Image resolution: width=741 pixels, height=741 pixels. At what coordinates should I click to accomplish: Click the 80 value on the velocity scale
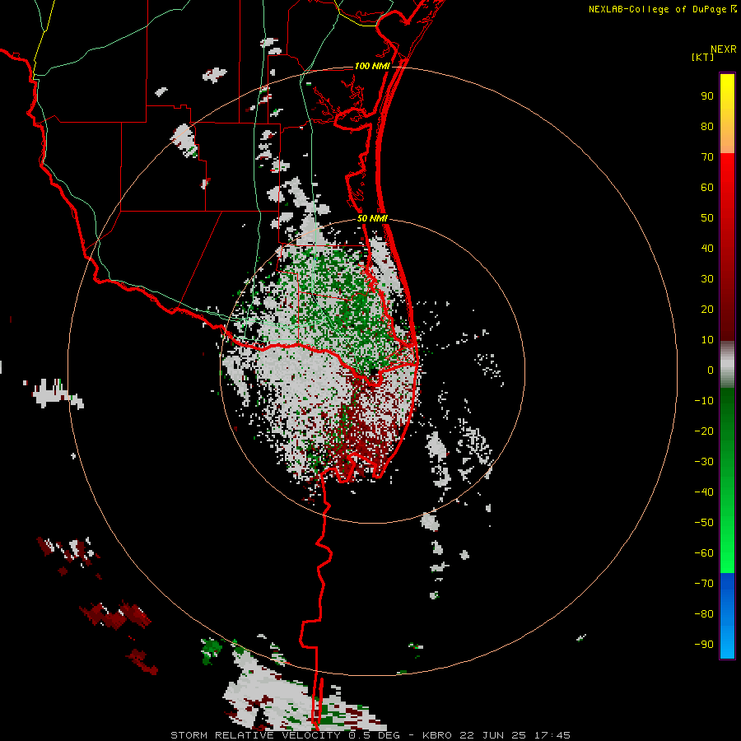pyautogui.click(x=707, y=126)
